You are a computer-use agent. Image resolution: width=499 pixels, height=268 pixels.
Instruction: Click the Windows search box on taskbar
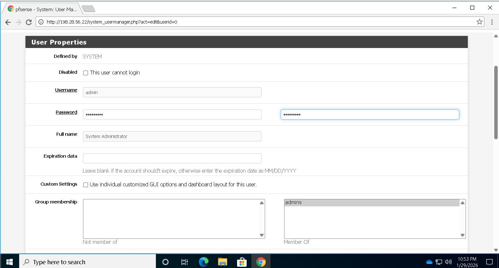[88, 262]
